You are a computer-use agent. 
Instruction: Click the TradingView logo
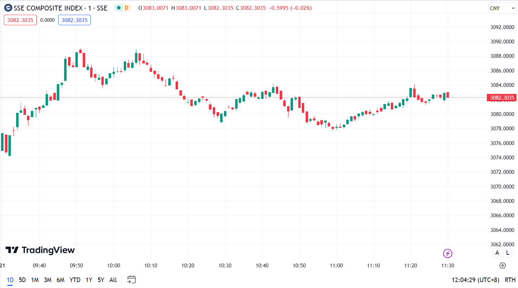click(x=40, y=250)
